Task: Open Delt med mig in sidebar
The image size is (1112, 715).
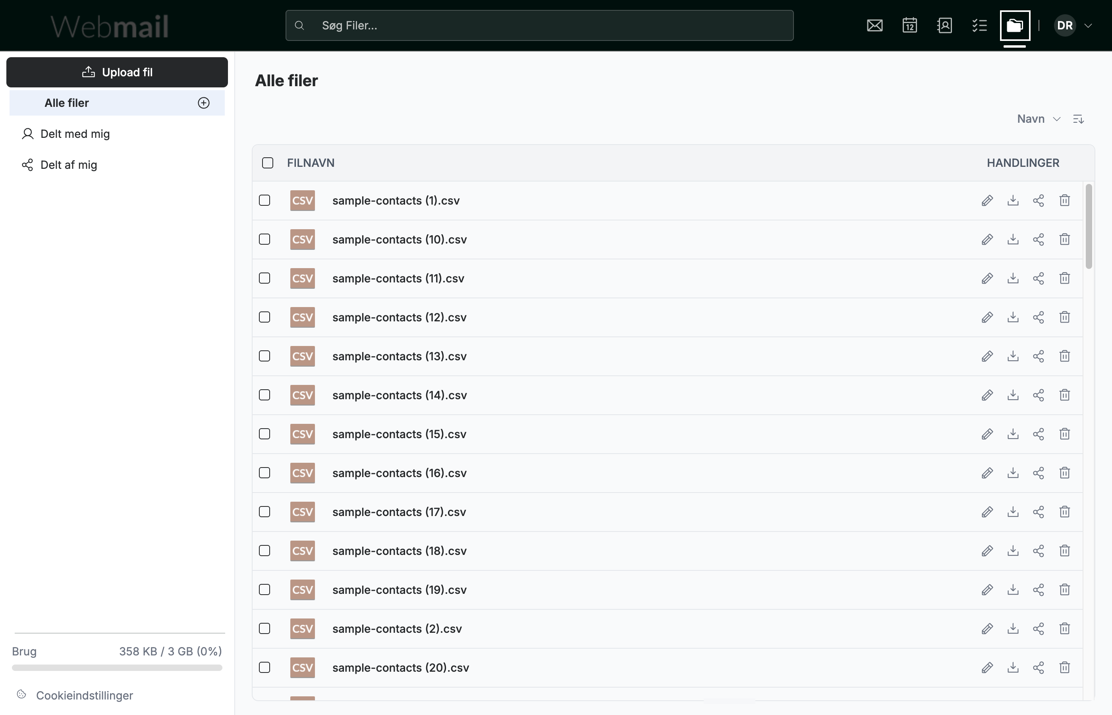Action: 66,134
